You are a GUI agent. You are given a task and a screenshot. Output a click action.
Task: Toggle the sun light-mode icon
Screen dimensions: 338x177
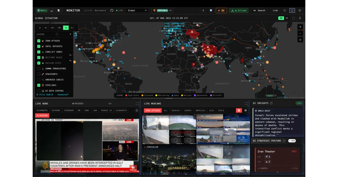pyautogui.click(x=285, y=10)
